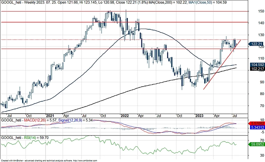Image resolution: width=265 pixels, height=162 pixels.
Task: Click the 5.57062 MACD value label
Action: 257,124
